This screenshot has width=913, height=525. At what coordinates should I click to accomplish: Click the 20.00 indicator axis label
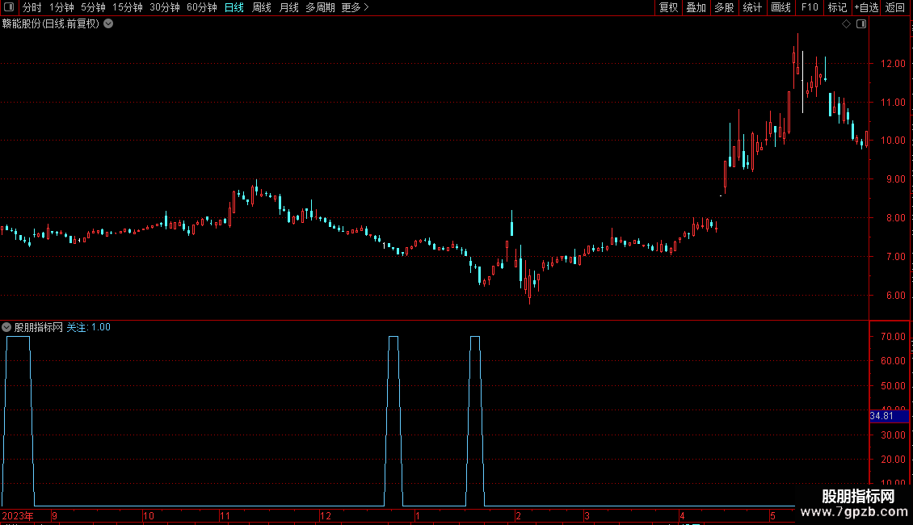pos(893,460)
